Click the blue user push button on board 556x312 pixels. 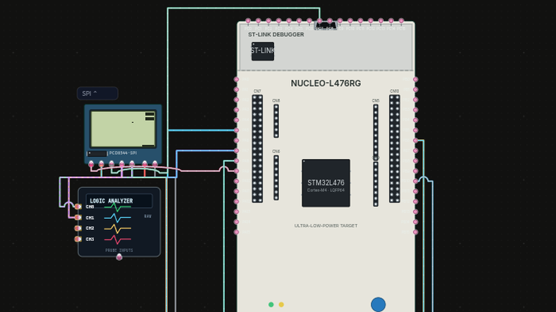point(378,305)
